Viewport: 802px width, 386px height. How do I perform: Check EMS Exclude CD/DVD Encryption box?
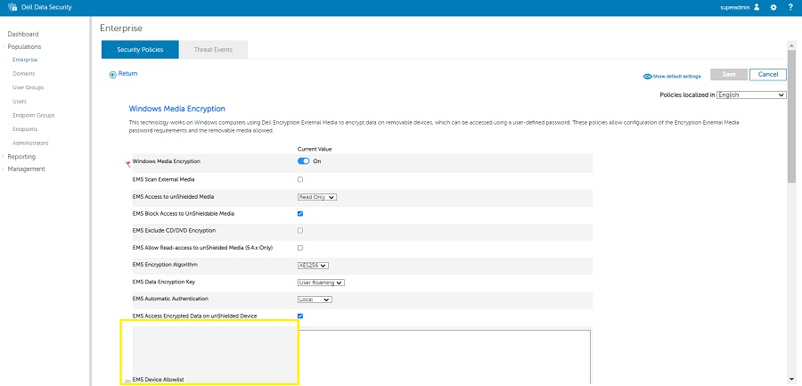click(300, 230)
